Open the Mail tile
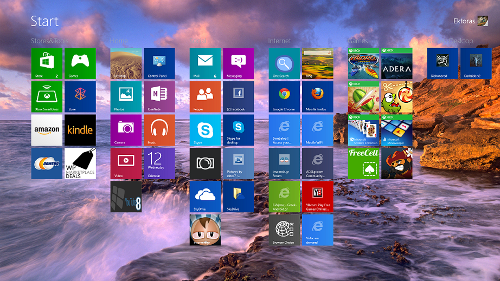 (x=205, y=63)
